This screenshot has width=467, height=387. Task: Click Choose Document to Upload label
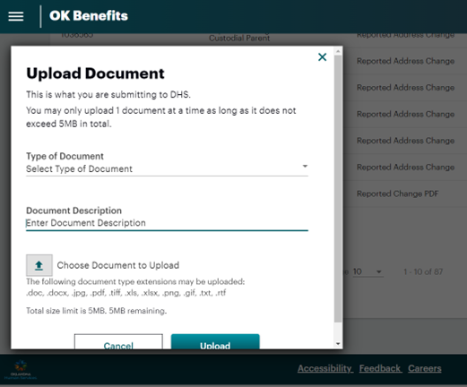tap(118, 265)
